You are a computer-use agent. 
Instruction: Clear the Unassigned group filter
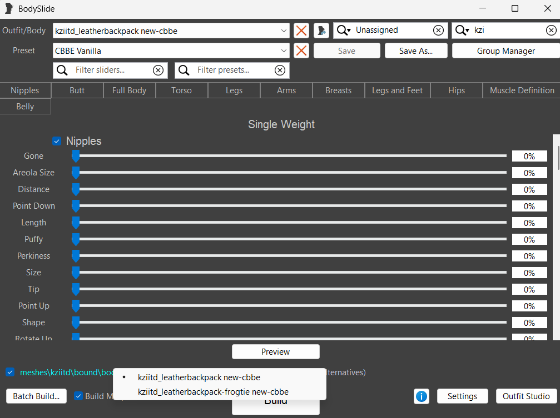point(438,31)
